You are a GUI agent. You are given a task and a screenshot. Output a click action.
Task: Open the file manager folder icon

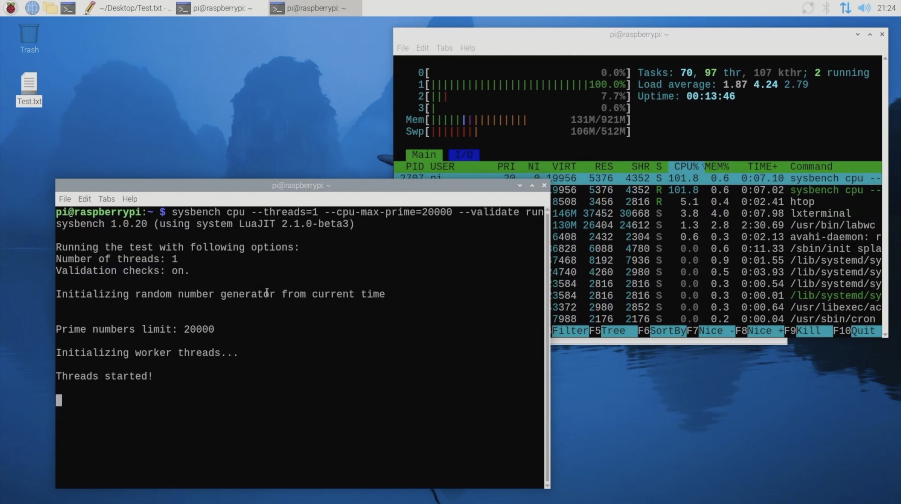click(50, 8)
